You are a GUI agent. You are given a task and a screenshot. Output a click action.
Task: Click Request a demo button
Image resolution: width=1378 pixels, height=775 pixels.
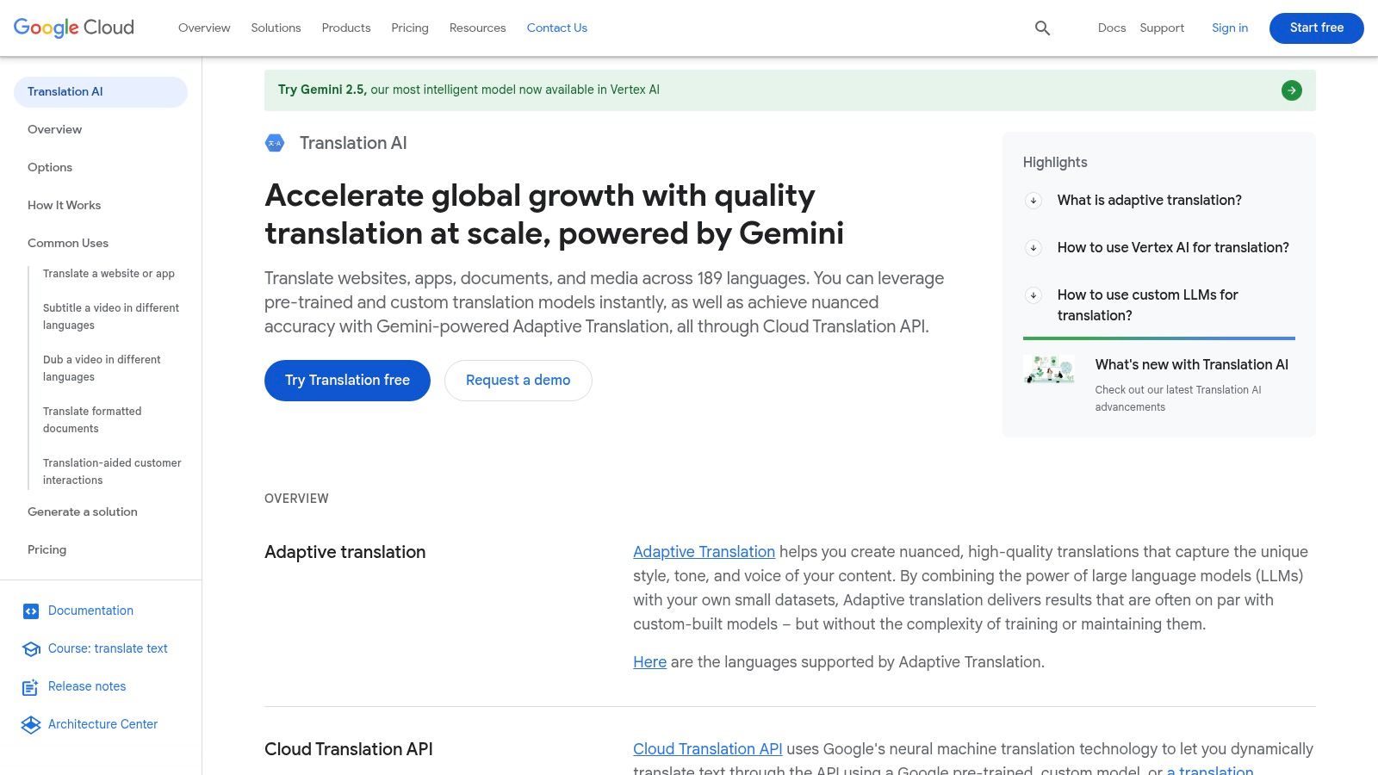coord(518,381)
